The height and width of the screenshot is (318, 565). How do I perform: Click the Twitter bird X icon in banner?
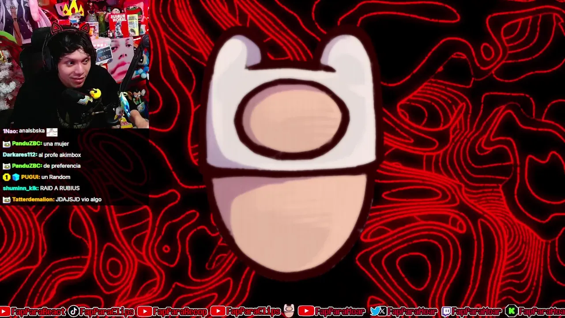click(x=378, y=312)
